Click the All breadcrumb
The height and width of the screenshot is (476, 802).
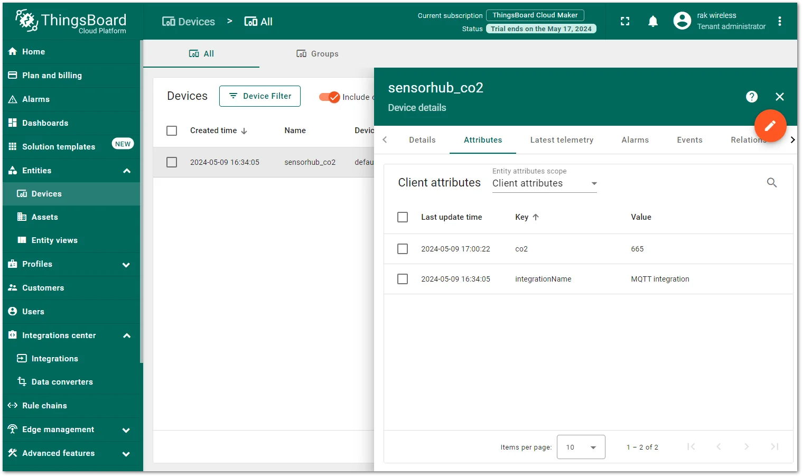coord(258,22)
